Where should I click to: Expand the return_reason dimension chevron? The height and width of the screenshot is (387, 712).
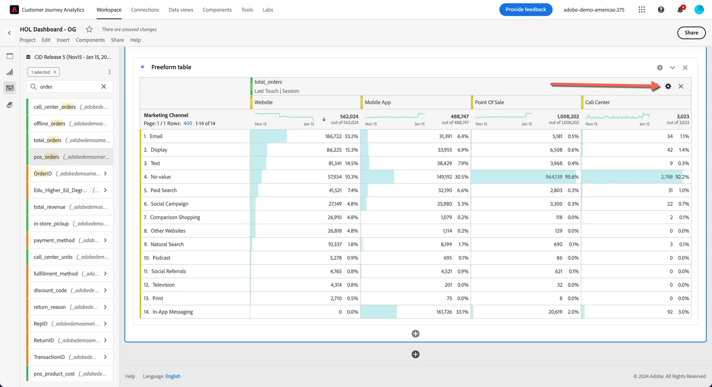click(105, 307)
